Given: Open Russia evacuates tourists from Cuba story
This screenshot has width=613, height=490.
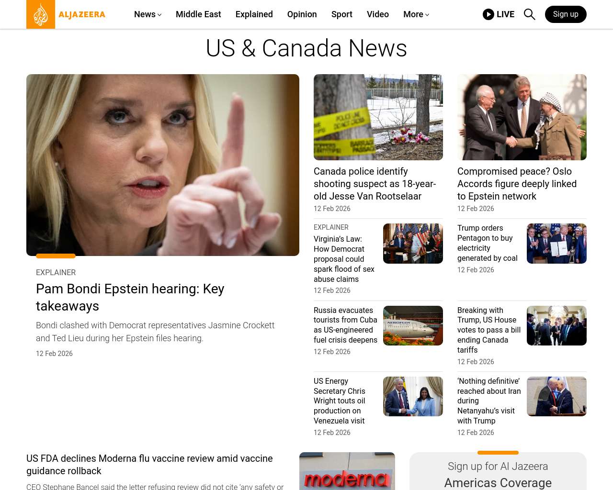Looking at the screenshot, I should 345,325.
